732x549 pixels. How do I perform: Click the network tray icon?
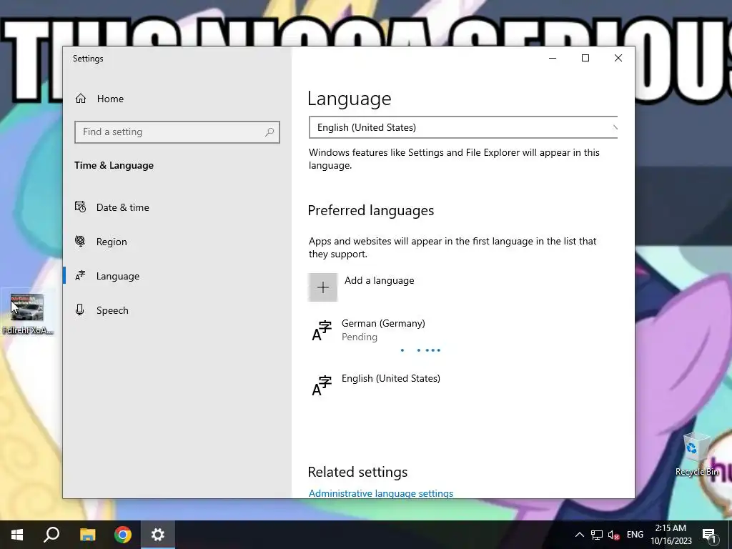pos(597,535)
